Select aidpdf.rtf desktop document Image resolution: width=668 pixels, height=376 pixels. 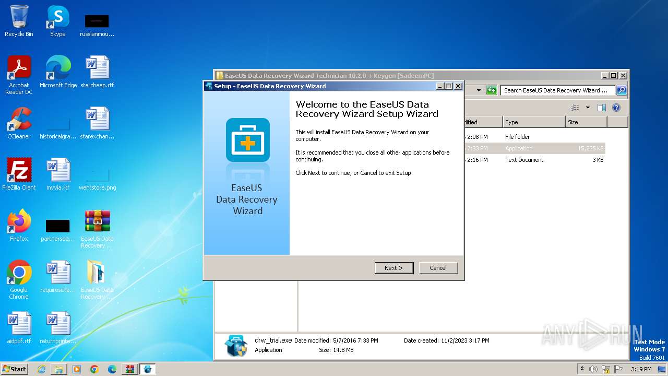[19, 328]
